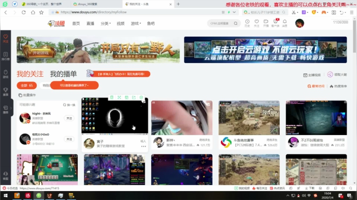Open the browser hamburger menu

coord(352,12)
